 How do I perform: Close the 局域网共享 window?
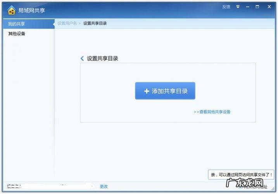(x=269, y=7)
